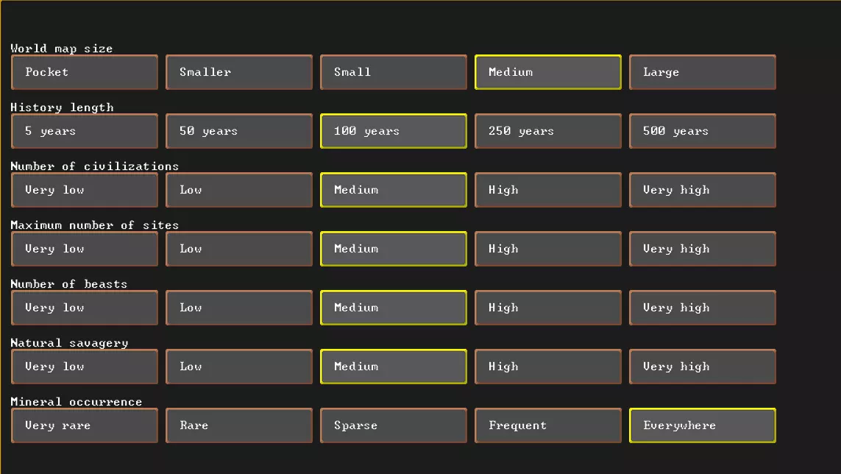Set natural savagery to Low
841x474 pixels.
click(x=239, y=367)
